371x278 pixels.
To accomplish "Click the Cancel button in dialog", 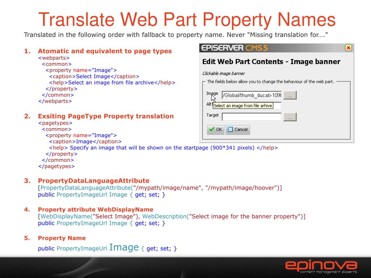I will pos(238,130).
